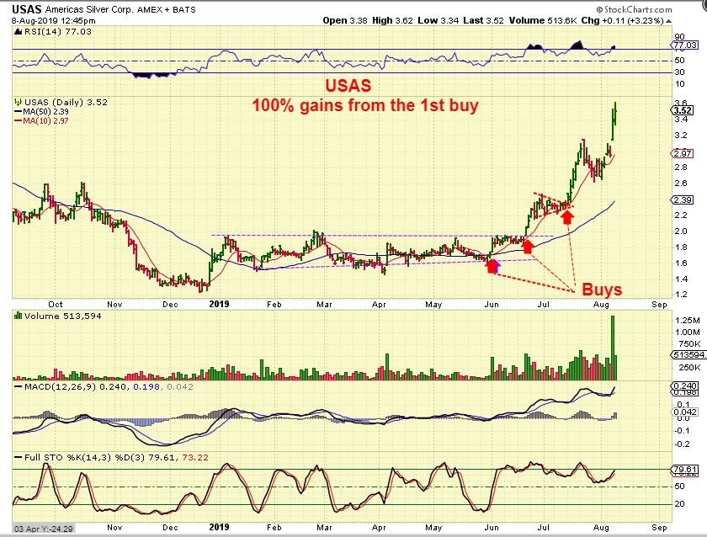
Task: Click the USAS (Daily) 3.52 legend
Action: (x=66, y=103)
